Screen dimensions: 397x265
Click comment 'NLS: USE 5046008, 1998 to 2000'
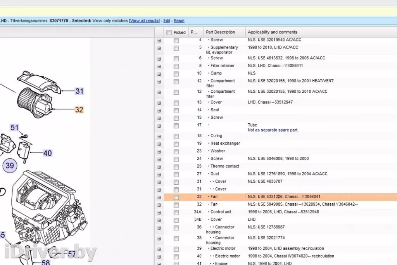[278, 158]
